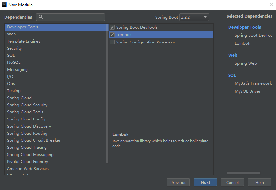
Task: Select the NoSQL category
Action: pos(55,62)
